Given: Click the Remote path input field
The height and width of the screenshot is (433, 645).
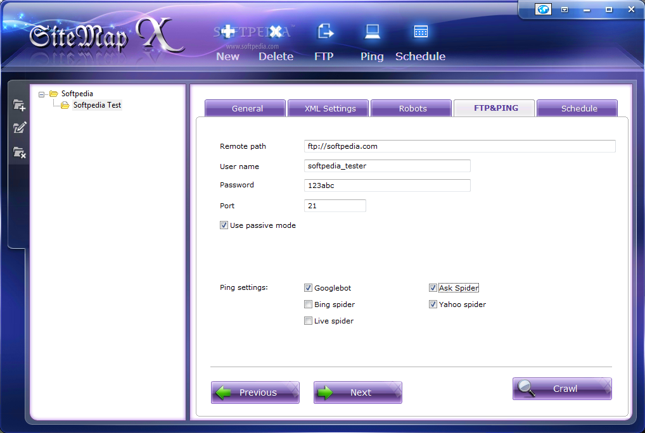Looking at the screenshot, I should (x=460, y=146).
